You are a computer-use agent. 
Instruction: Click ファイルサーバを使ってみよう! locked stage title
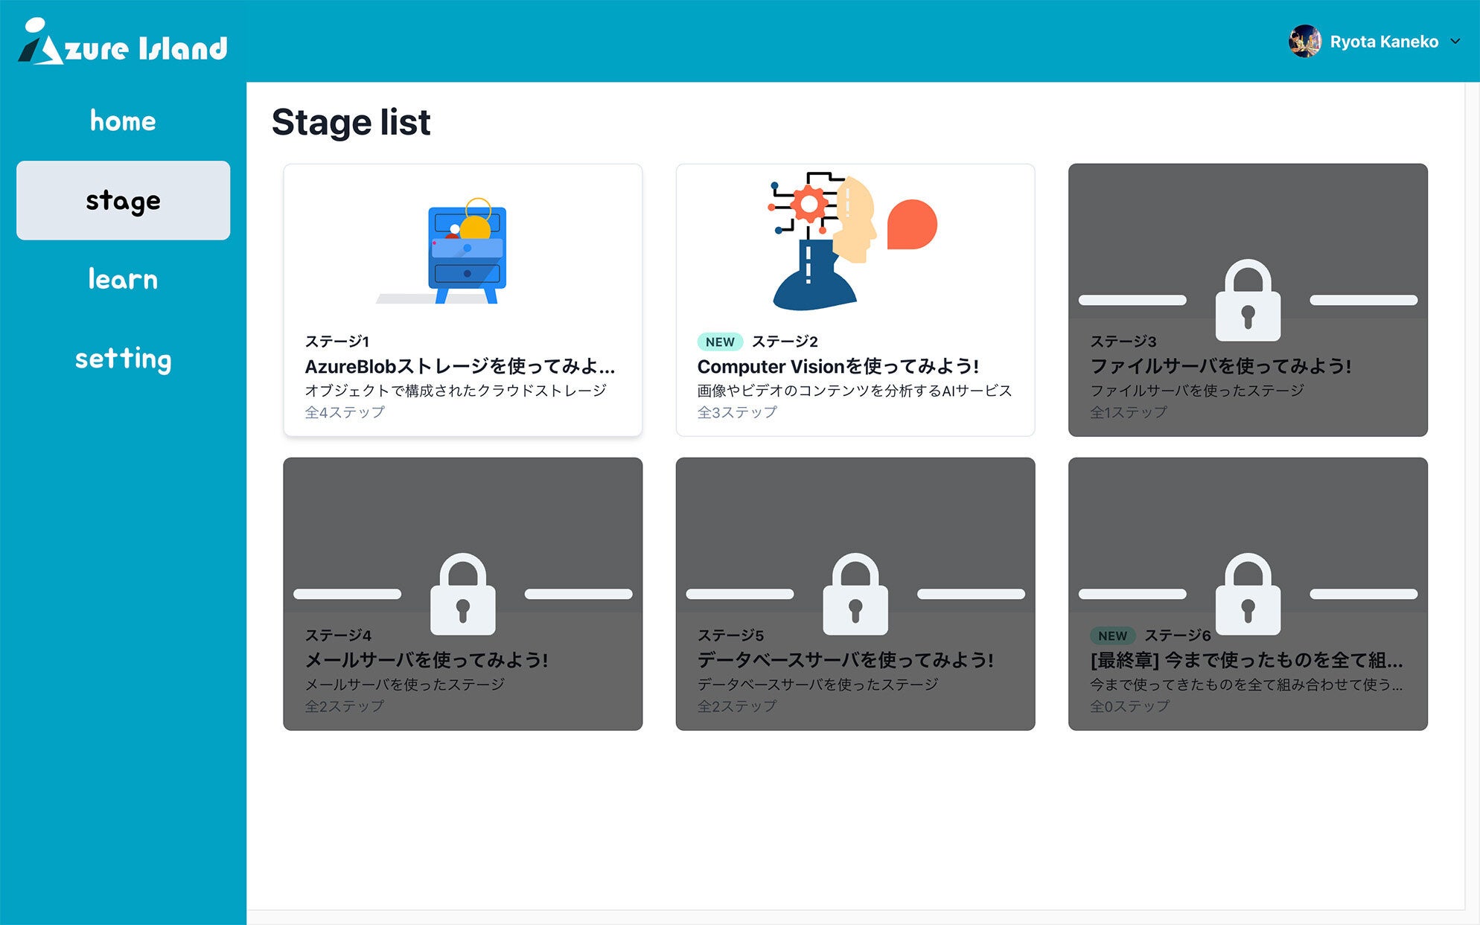click(1220, 366)
